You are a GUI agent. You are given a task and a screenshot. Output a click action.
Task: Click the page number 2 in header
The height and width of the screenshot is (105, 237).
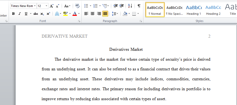[209, 36]
